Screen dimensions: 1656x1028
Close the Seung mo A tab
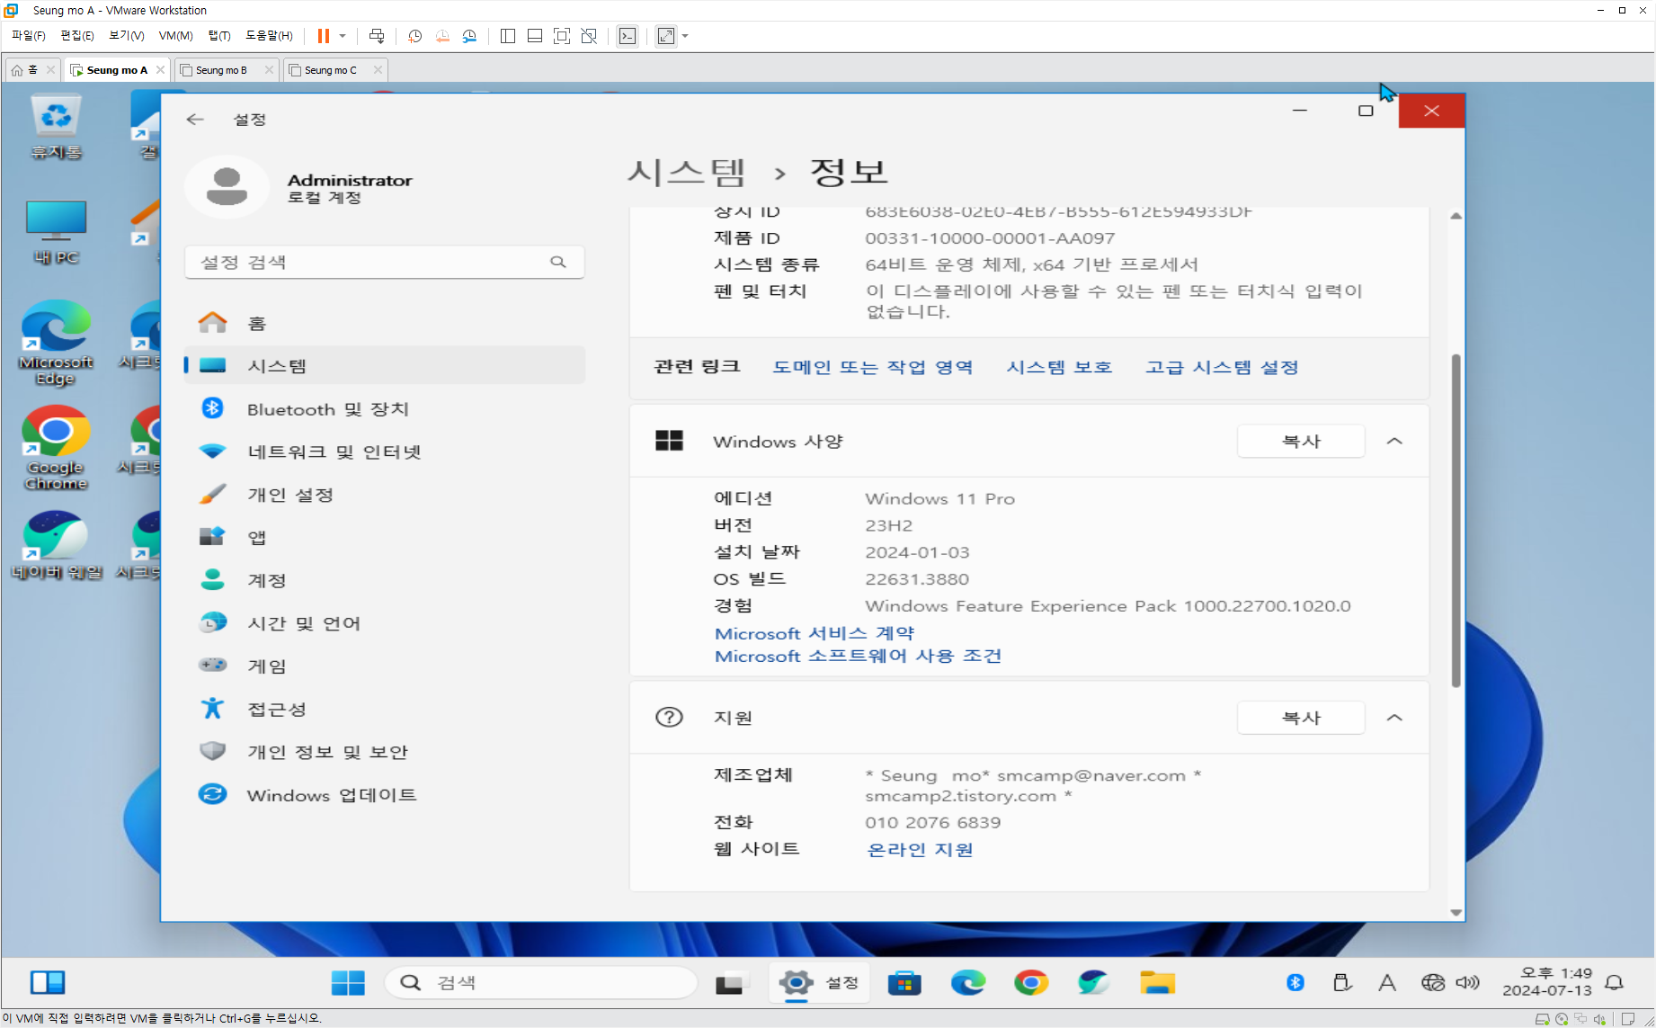coord(160,70)
